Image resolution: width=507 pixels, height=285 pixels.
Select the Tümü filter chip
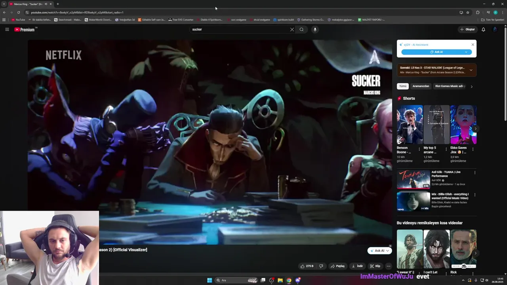coord(403,86)
